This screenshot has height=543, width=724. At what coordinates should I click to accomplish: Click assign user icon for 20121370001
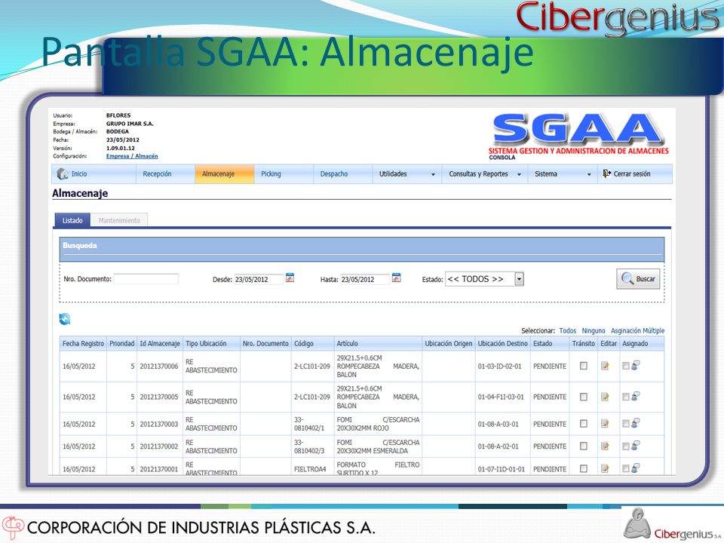(636, 468)
